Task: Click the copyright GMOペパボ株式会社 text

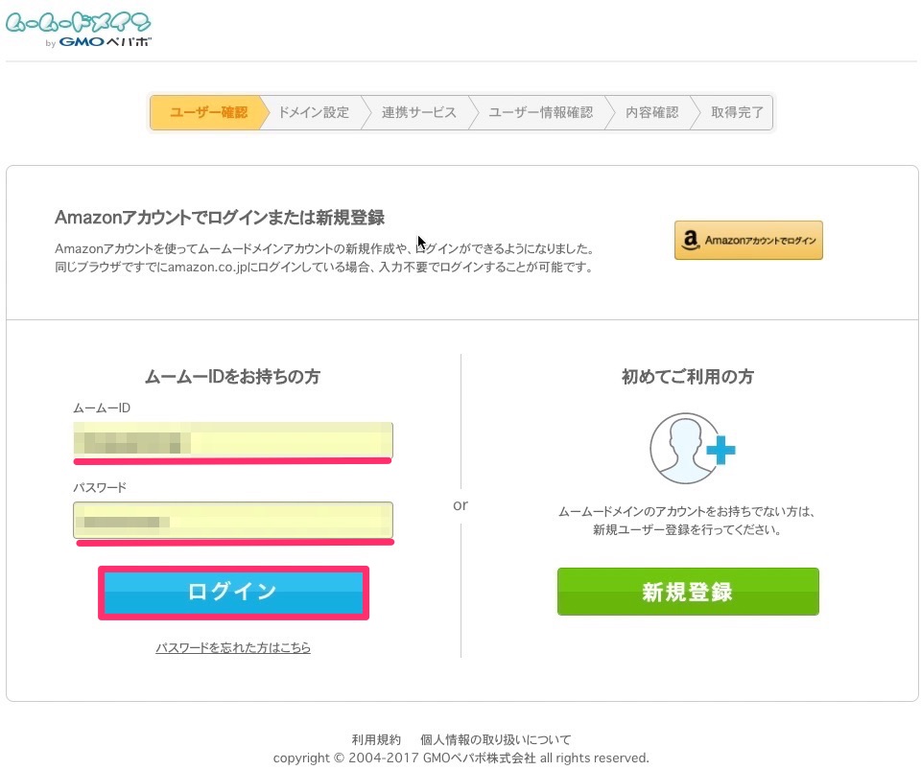Action: [461, 758]
